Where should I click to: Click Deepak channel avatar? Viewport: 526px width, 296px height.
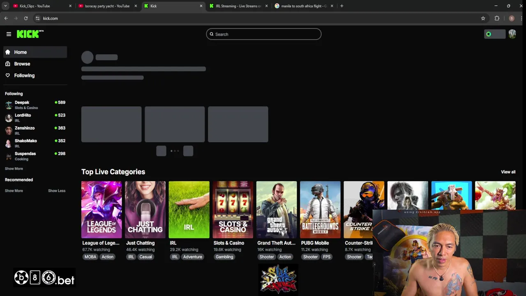click(9, 105)
